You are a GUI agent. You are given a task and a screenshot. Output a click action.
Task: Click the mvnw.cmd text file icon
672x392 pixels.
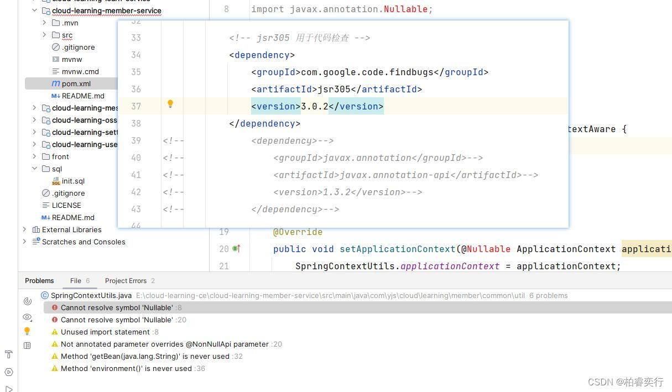pyautogui.click(x=56, y=71)
